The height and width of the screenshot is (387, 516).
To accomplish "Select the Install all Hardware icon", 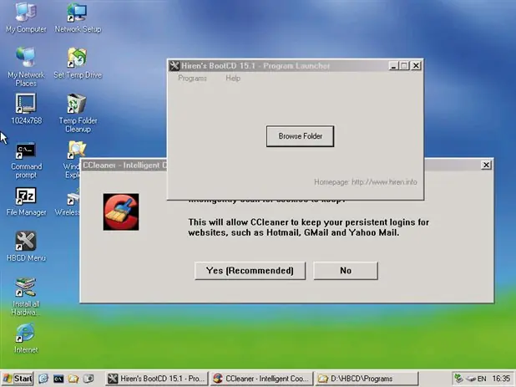I will (x=26, y=297).
